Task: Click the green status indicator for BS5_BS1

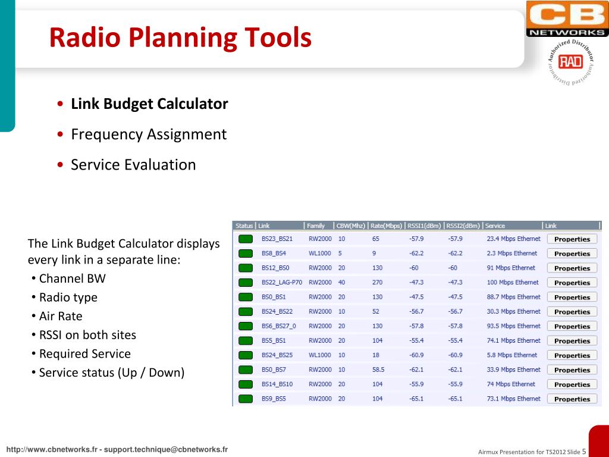Action: tap(246, 341)
